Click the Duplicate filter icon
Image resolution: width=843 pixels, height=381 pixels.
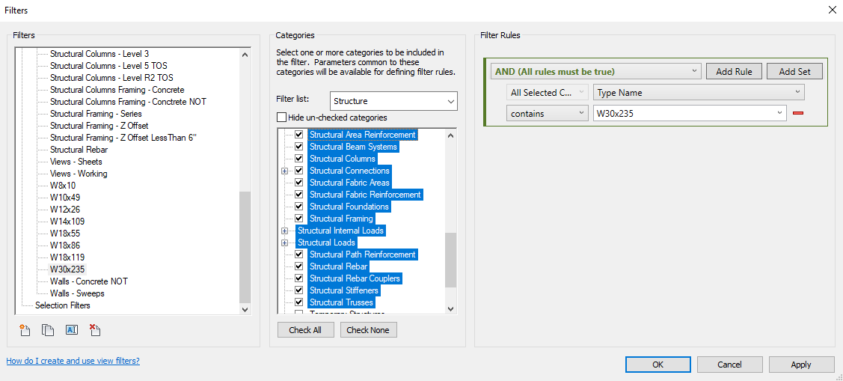[x=48, y=330]
